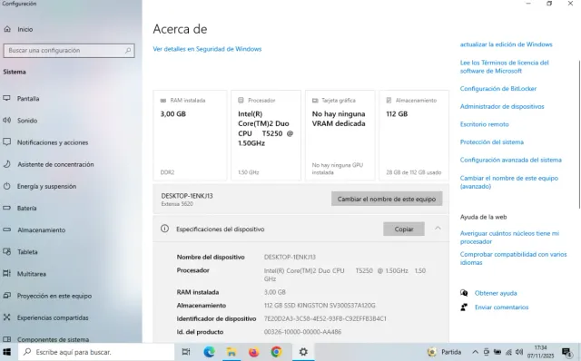
Task: Click the search magnifier in settings box
Action: pos(128,51)
